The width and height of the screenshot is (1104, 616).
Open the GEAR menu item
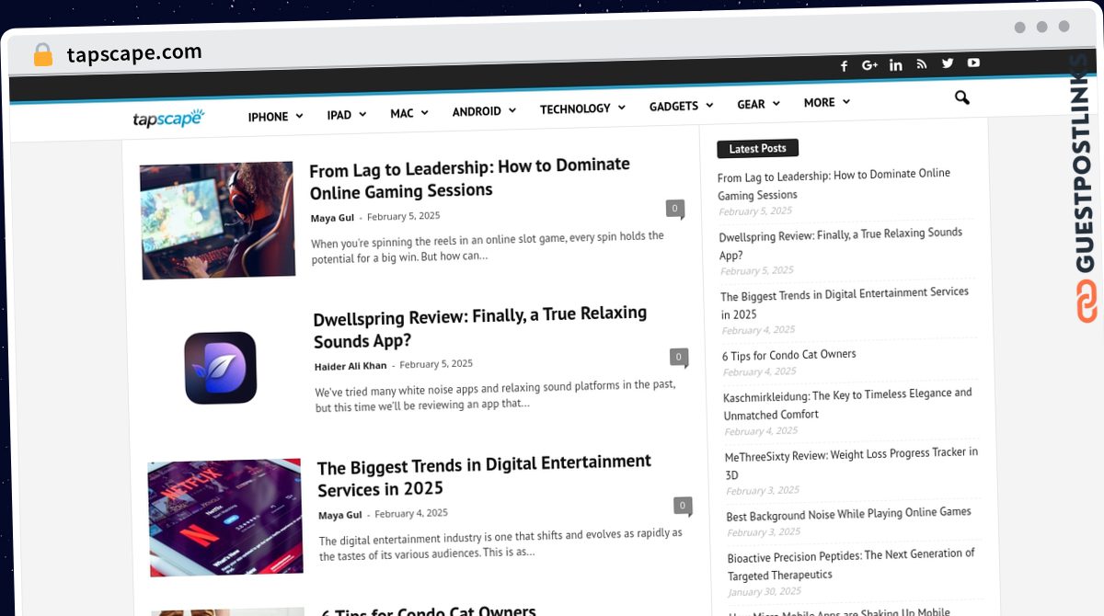click(751, 105)
